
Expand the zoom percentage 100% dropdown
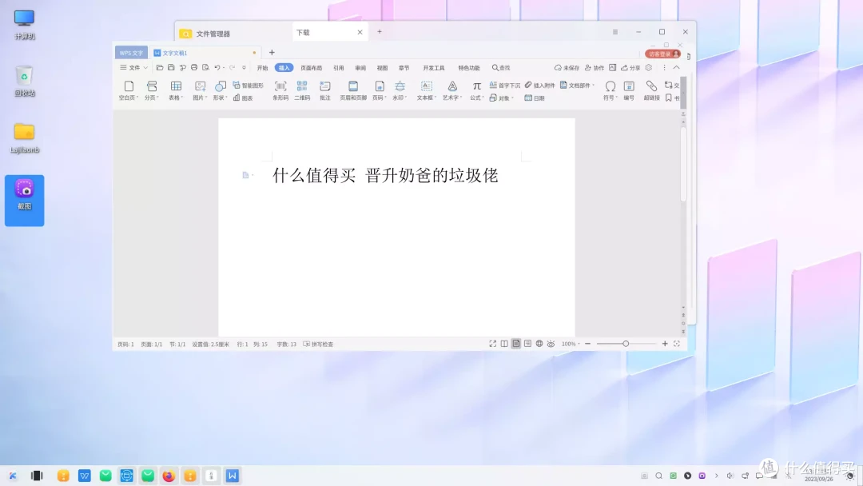579,344
